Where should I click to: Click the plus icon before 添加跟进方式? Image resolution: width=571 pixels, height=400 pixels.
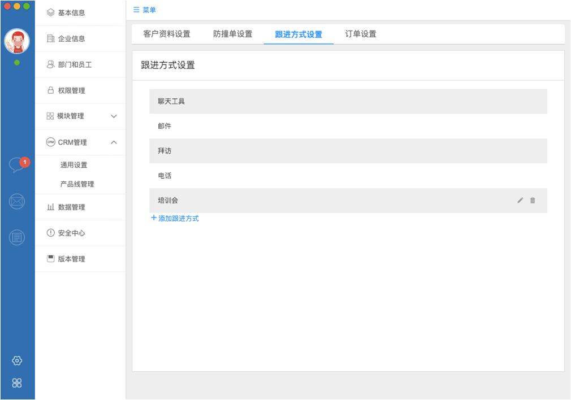click(x=154, y=218)
